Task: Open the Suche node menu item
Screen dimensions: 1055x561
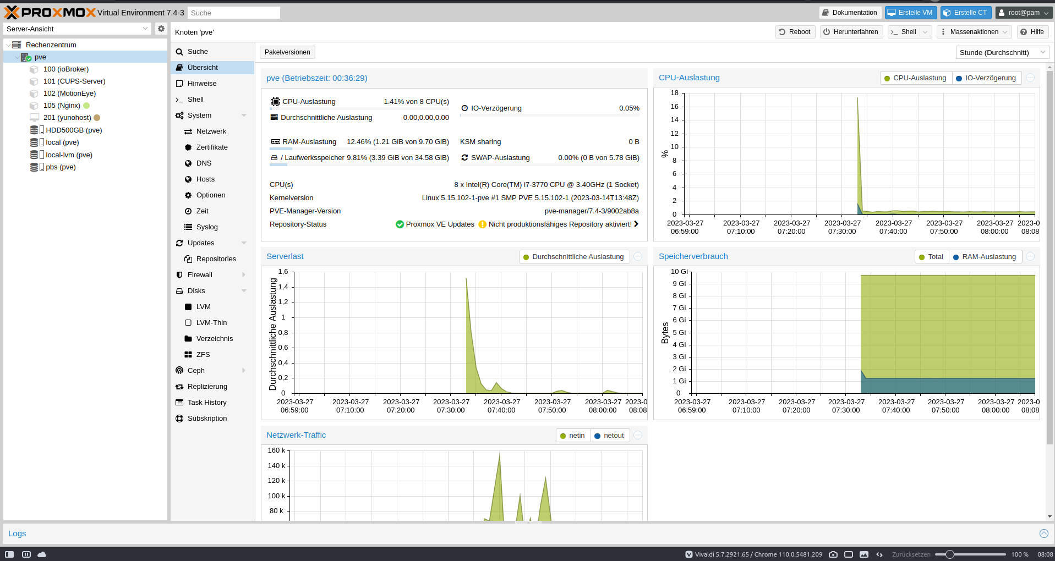Action: pos(212,52)
